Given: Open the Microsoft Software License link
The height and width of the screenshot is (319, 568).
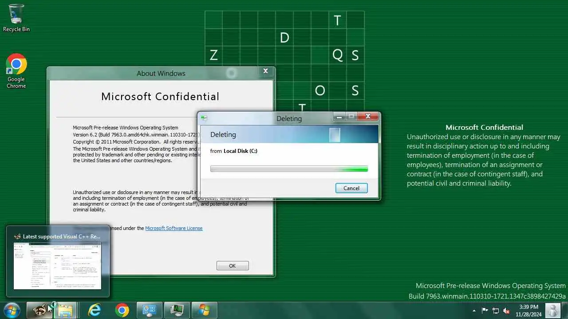Looking at the screenshot, I should pyautogui.click(x=174, y=228).
